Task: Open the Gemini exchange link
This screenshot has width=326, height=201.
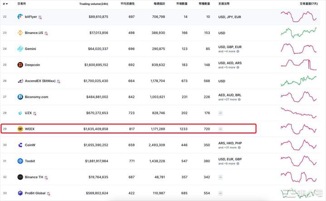Action: 30,49
